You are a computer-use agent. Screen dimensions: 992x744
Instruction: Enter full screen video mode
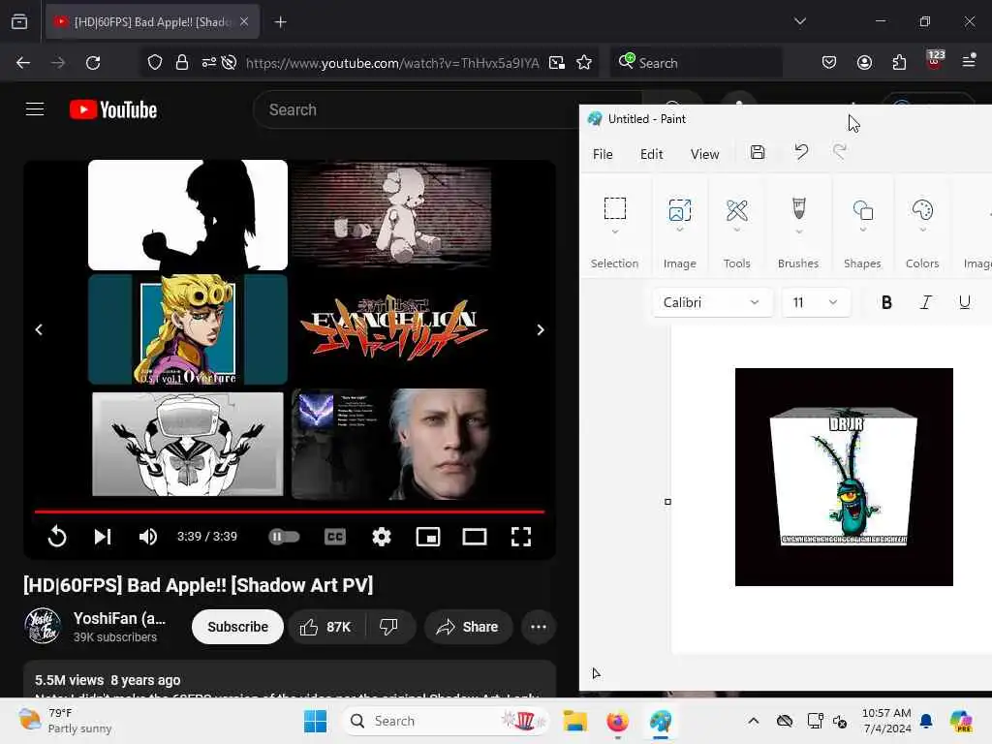[x=520, y=537]
